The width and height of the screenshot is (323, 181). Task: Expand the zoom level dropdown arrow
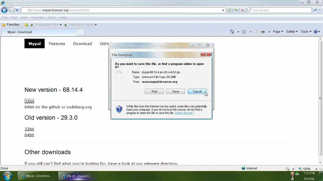click(x=316, y=169)
